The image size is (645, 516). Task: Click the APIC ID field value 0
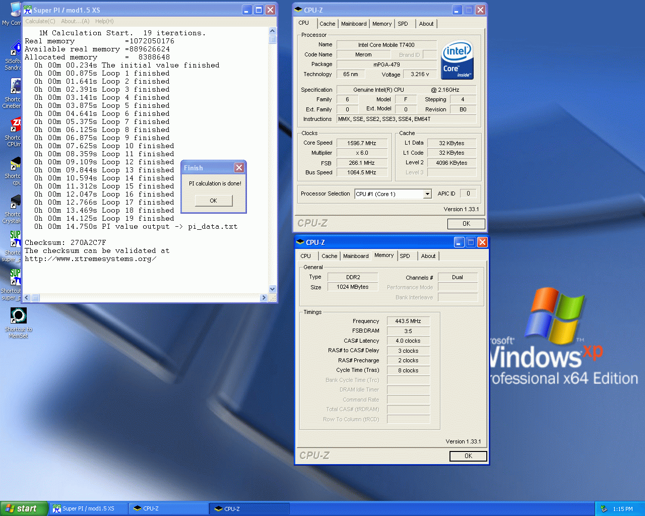pos(468,193)
